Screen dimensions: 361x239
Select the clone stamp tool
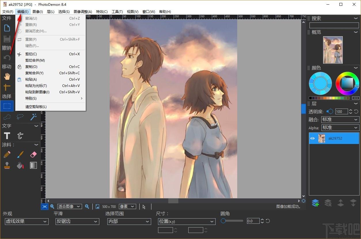[7, 165]
